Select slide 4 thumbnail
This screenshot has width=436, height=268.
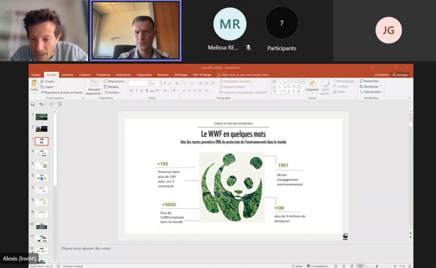[x=41, y=153]
